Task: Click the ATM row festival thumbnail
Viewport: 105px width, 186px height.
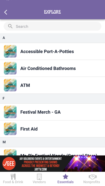Action: tap(10, 85)
